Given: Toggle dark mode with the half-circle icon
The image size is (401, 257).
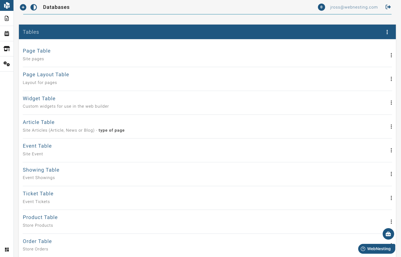Looking at the screenshot, I should [34, 7].
